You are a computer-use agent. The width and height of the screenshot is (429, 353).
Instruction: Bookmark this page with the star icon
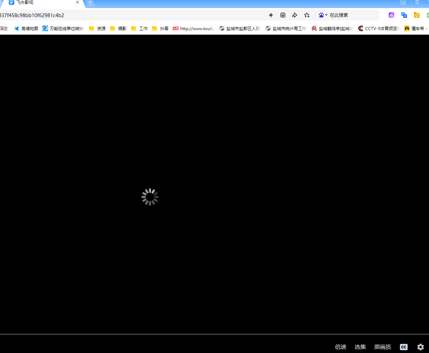pos(307,15)
